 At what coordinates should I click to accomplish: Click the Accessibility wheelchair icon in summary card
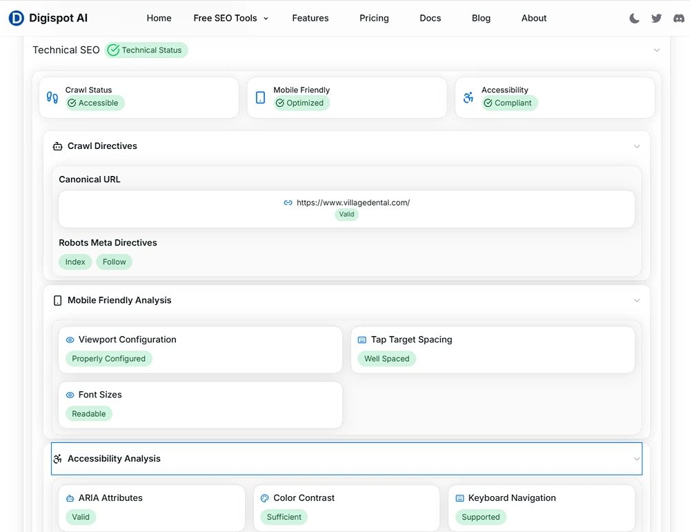click(x=469, y=97)
